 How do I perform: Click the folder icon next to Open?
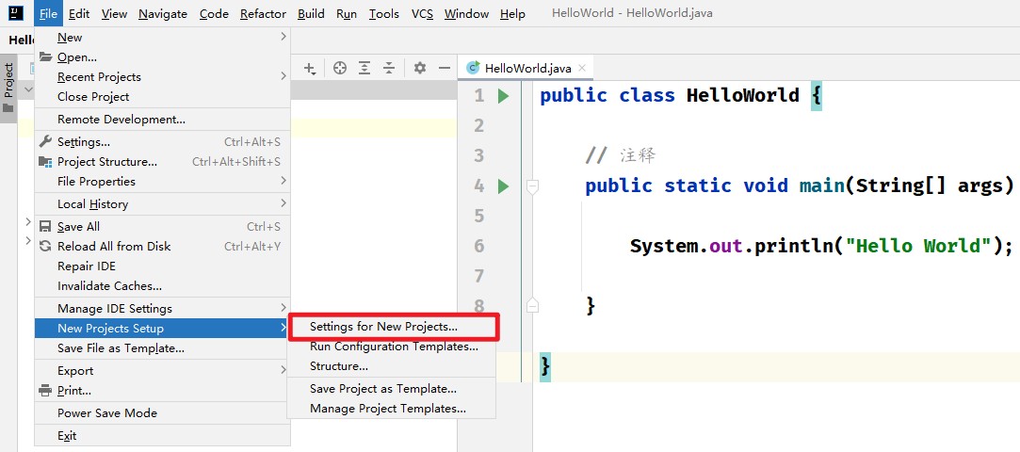tap(45, 57)
